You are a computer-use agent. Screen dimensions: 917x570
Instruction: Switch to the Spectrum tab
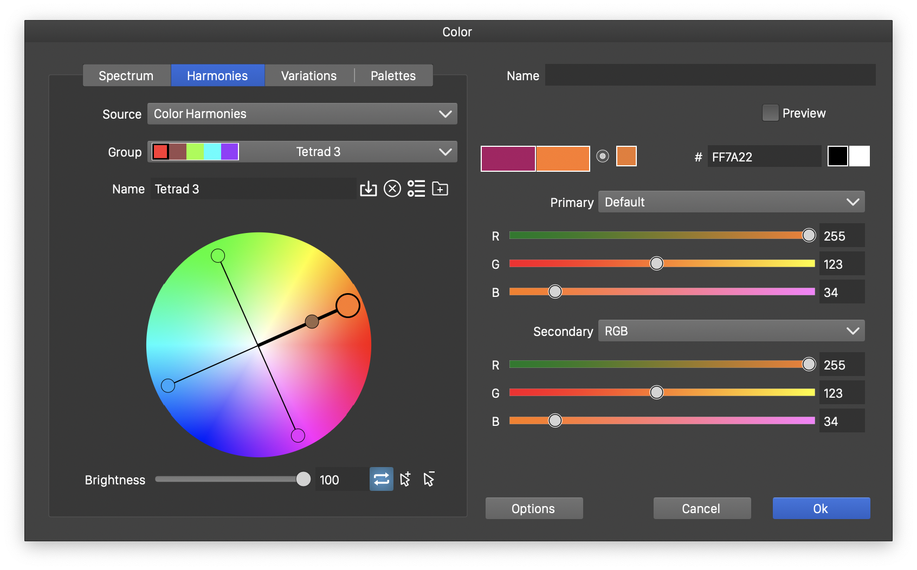pyautogui.click(x=126, y=76)
